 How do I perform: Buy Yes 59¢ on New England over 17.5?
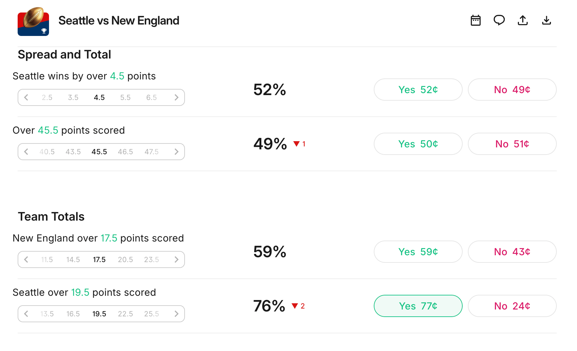[418, 252]
